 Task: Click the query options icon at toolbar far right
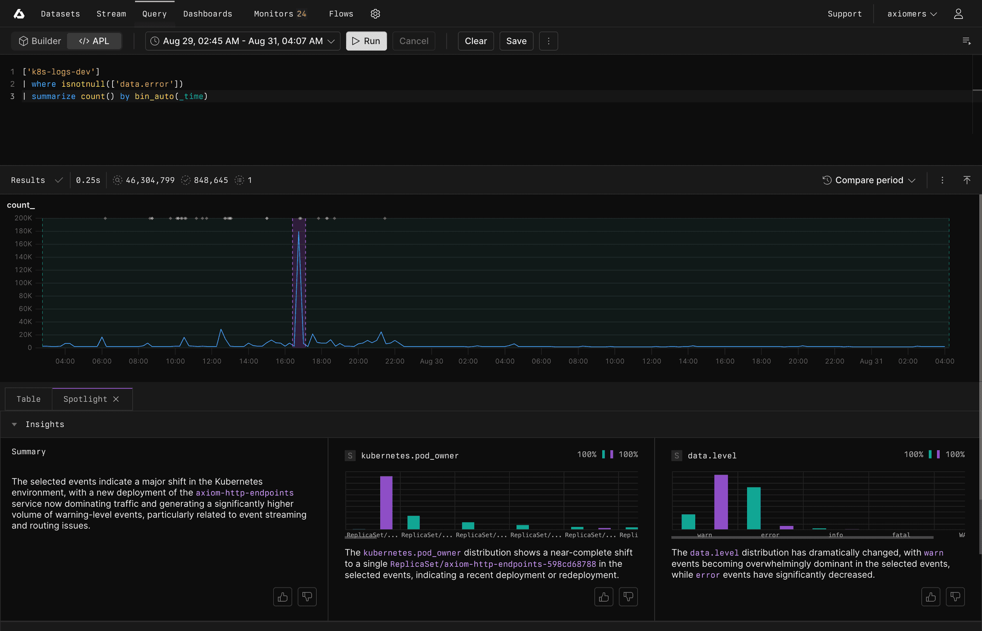(x=967, y=41)
